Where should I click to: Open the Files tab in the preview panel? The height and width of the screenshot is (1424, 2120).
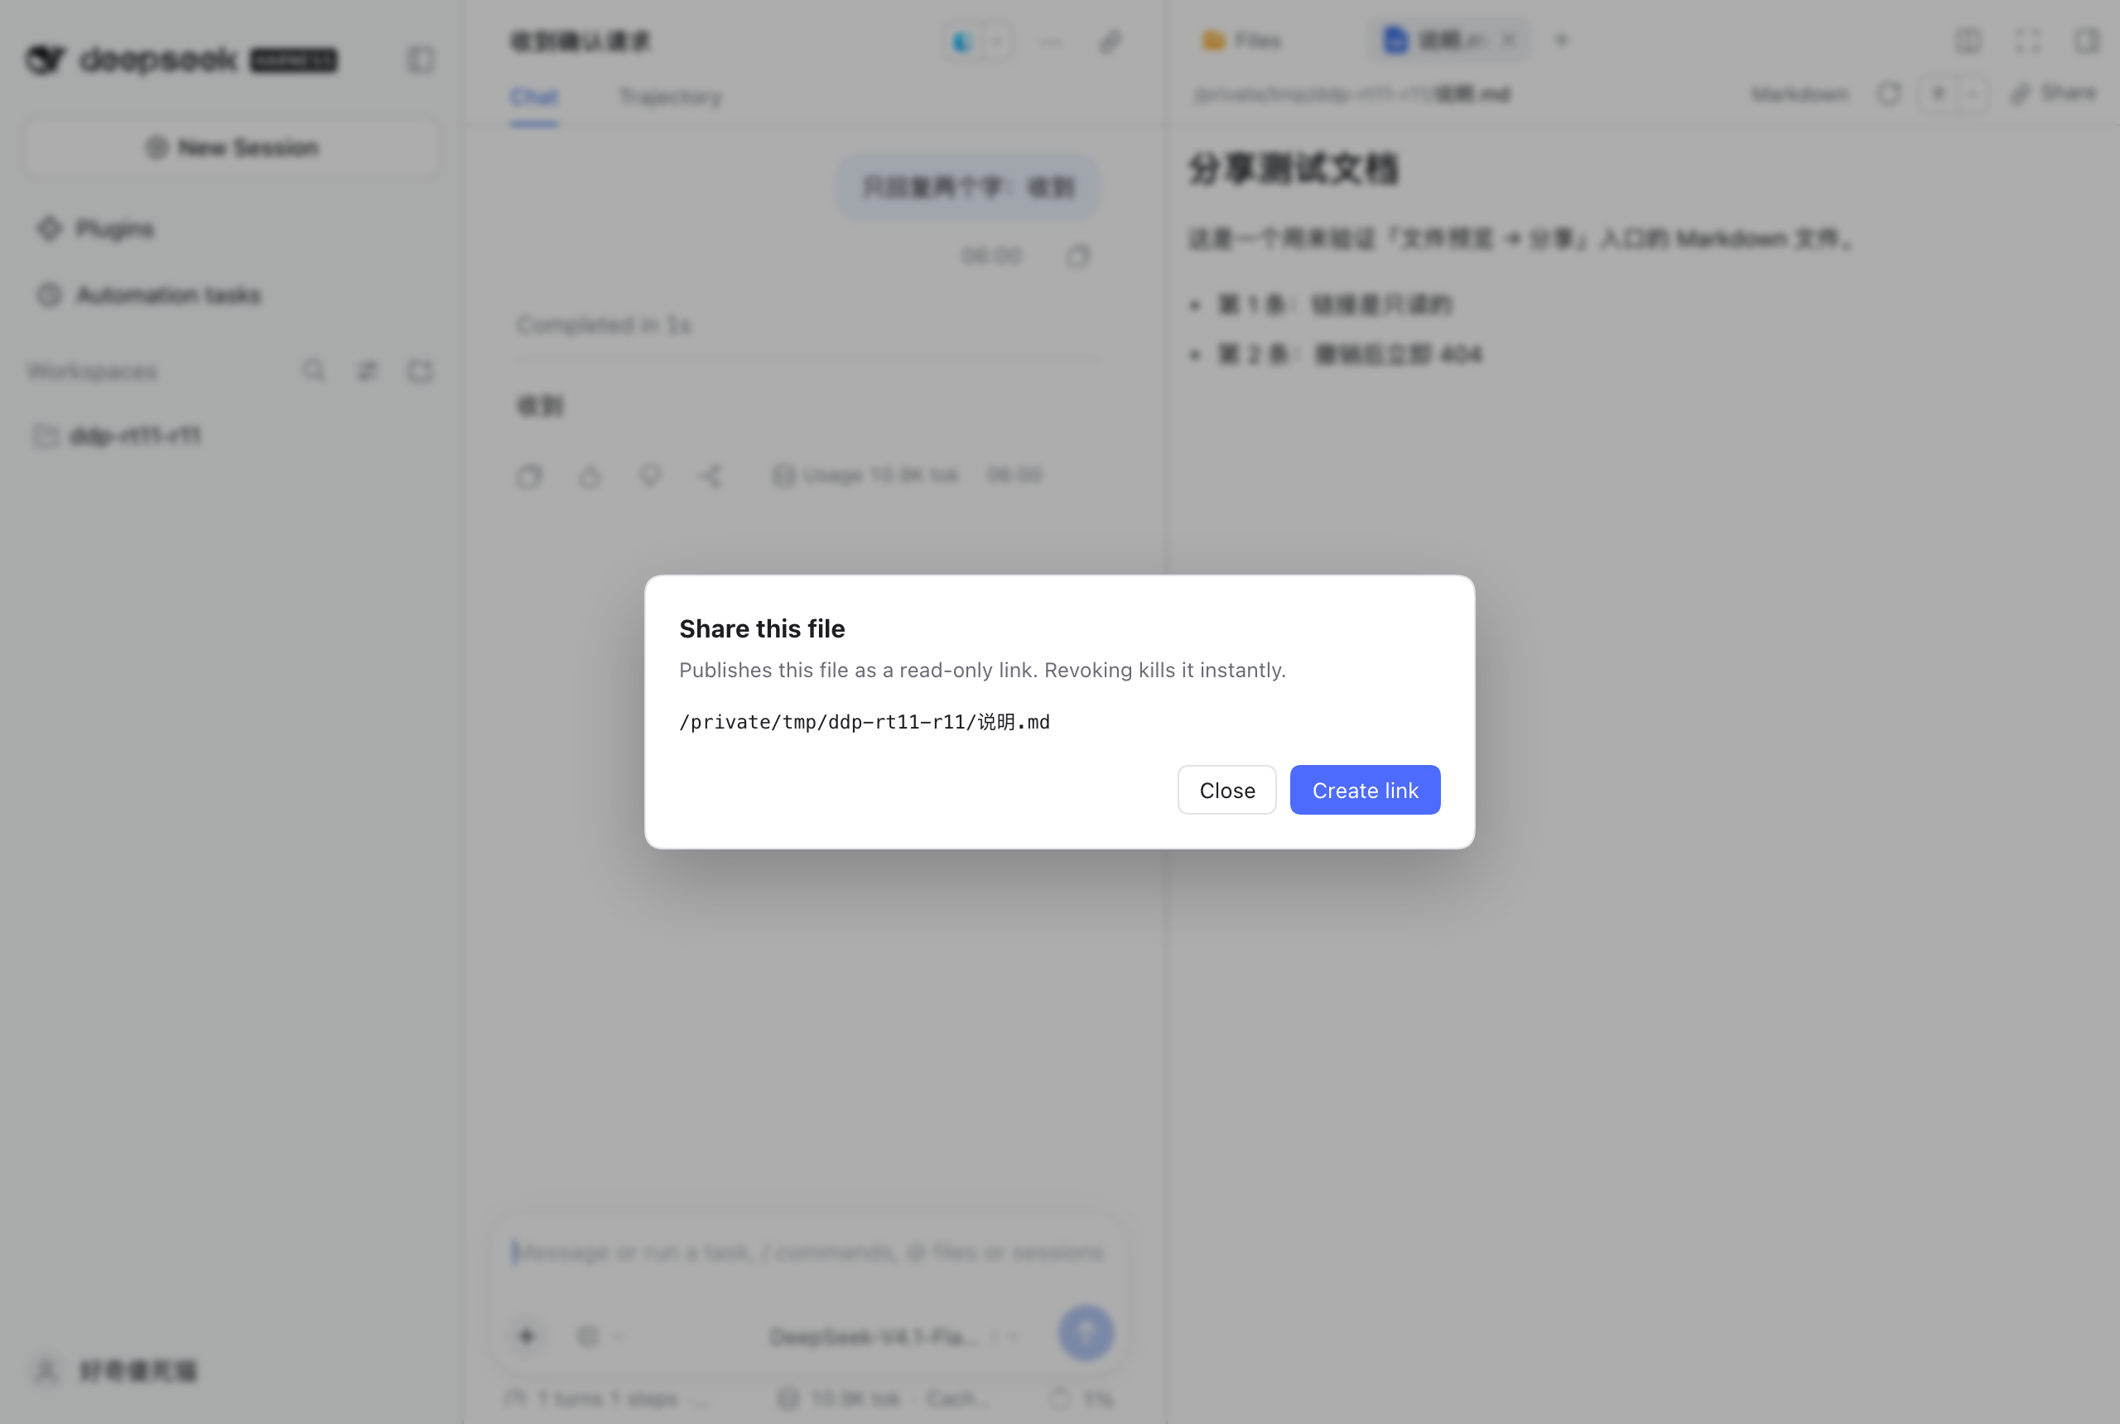(x=1241, y=41)
